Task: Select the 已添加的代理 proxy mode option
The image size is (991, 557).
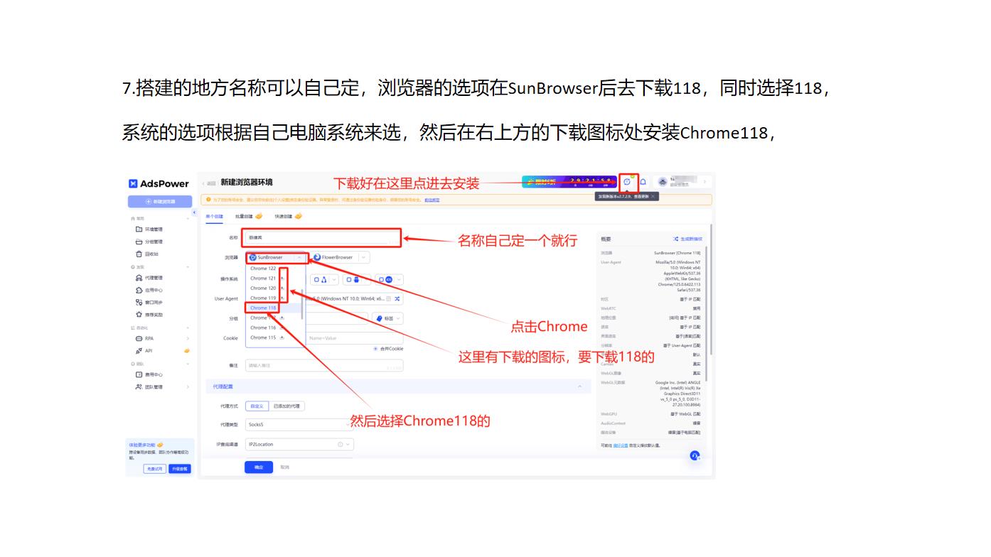Action: tap(287, 406)
